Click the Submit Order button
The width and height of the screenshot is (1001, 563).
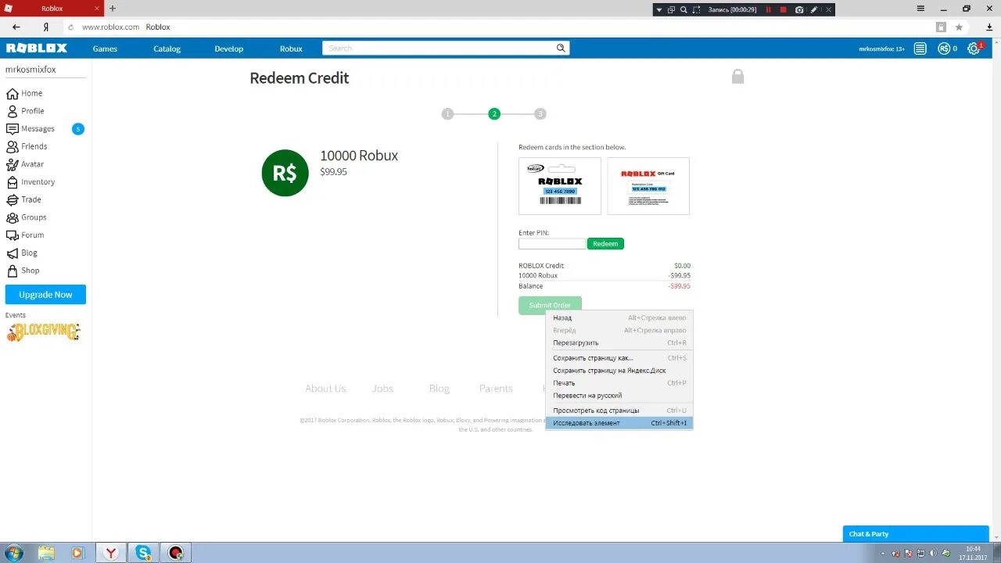(550, 305)
